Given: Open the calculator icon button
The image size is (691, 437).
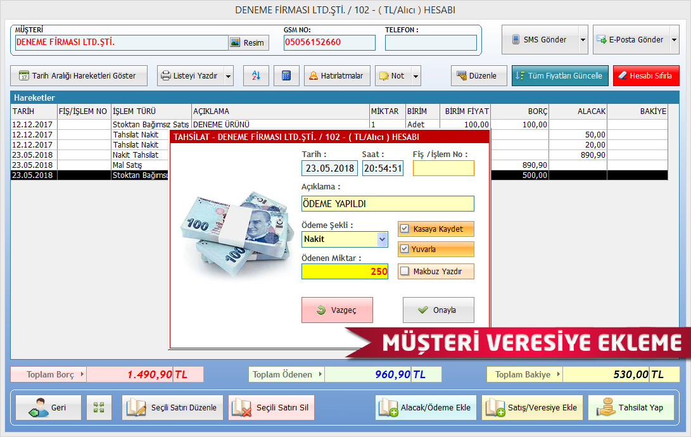Looking at the screenshot, I should 286,76.
